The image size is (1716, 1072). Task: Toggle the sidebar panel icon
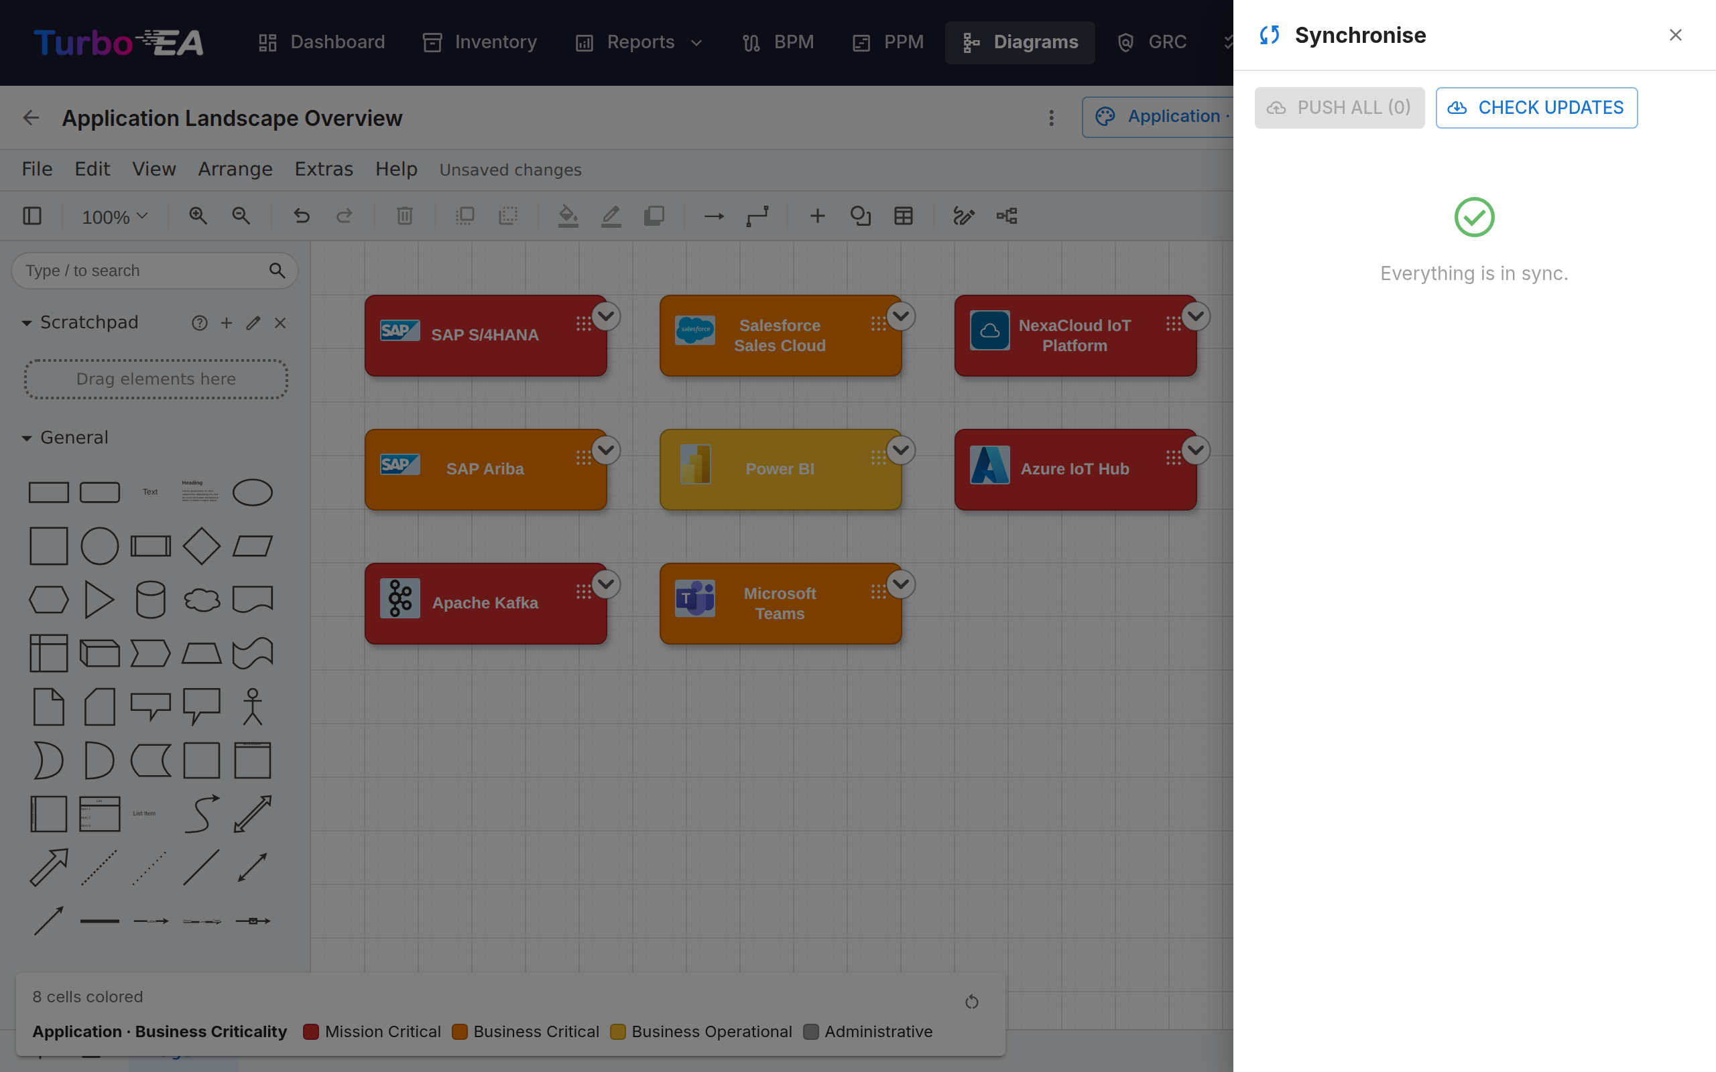32,216
